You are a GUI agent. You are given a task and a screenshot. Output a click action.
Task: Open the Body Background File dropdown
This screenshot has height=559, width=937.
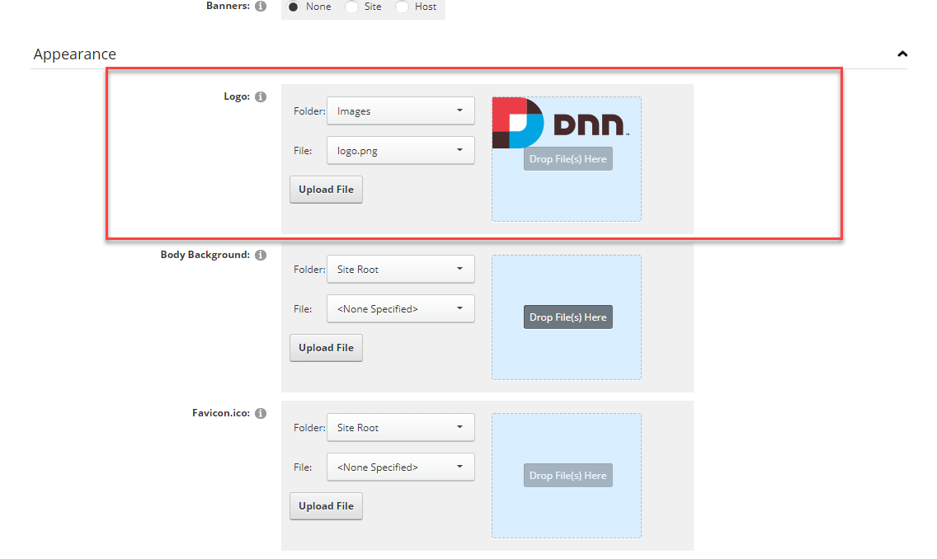click(x=400, y=308)
